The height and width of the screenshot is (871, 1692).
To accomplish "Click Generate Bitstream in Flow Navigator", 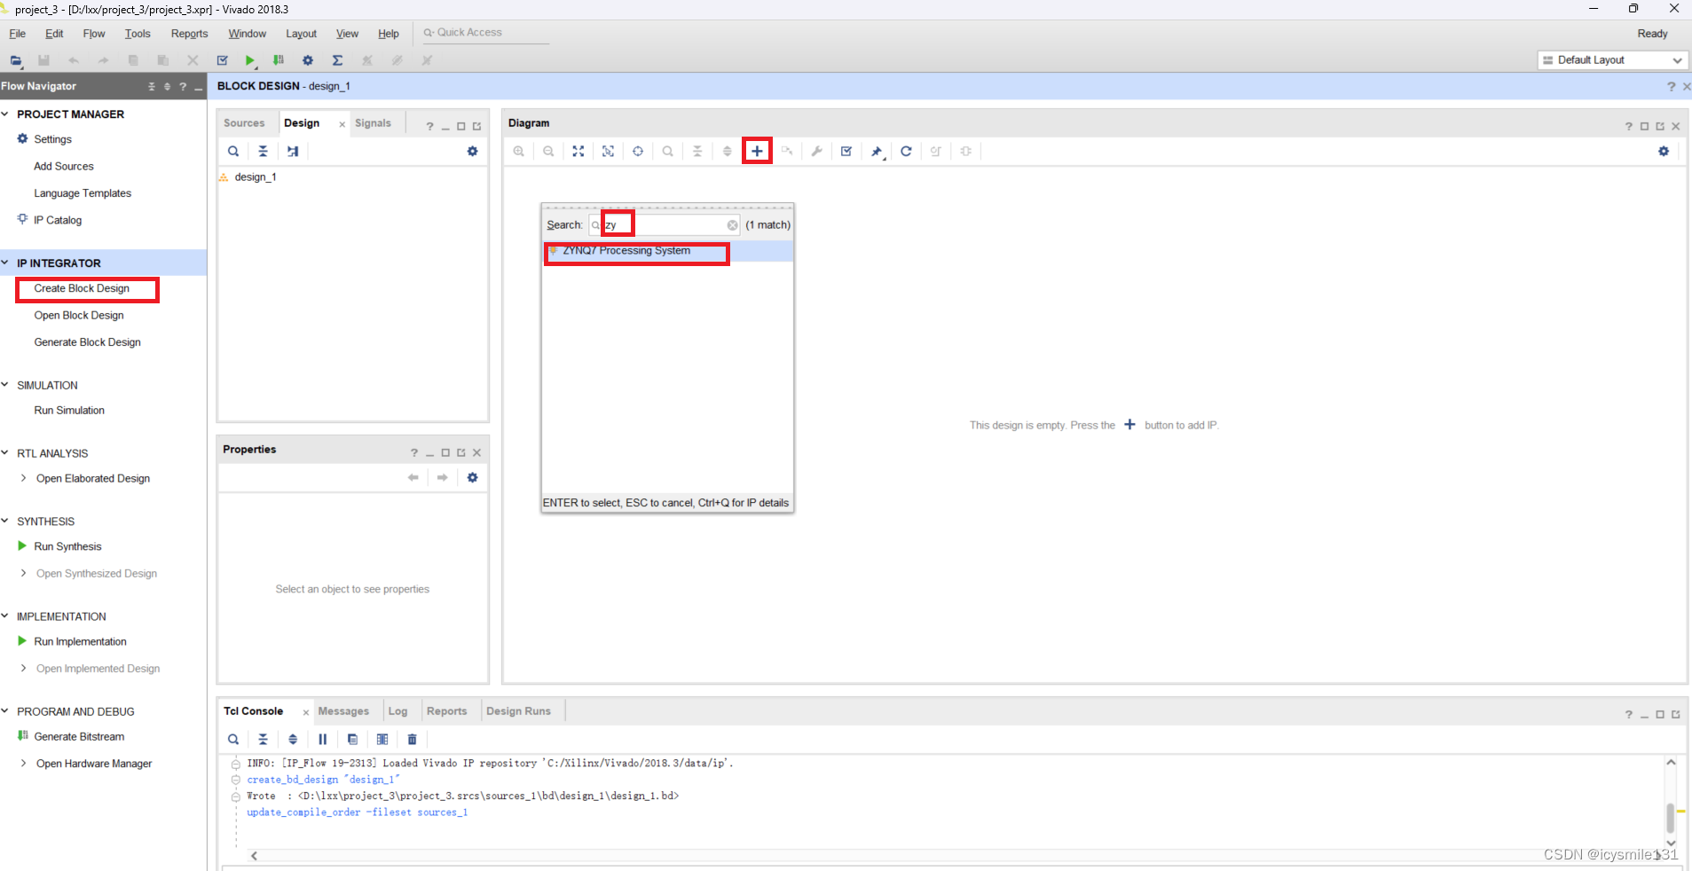I will click(x=79, y=736).
